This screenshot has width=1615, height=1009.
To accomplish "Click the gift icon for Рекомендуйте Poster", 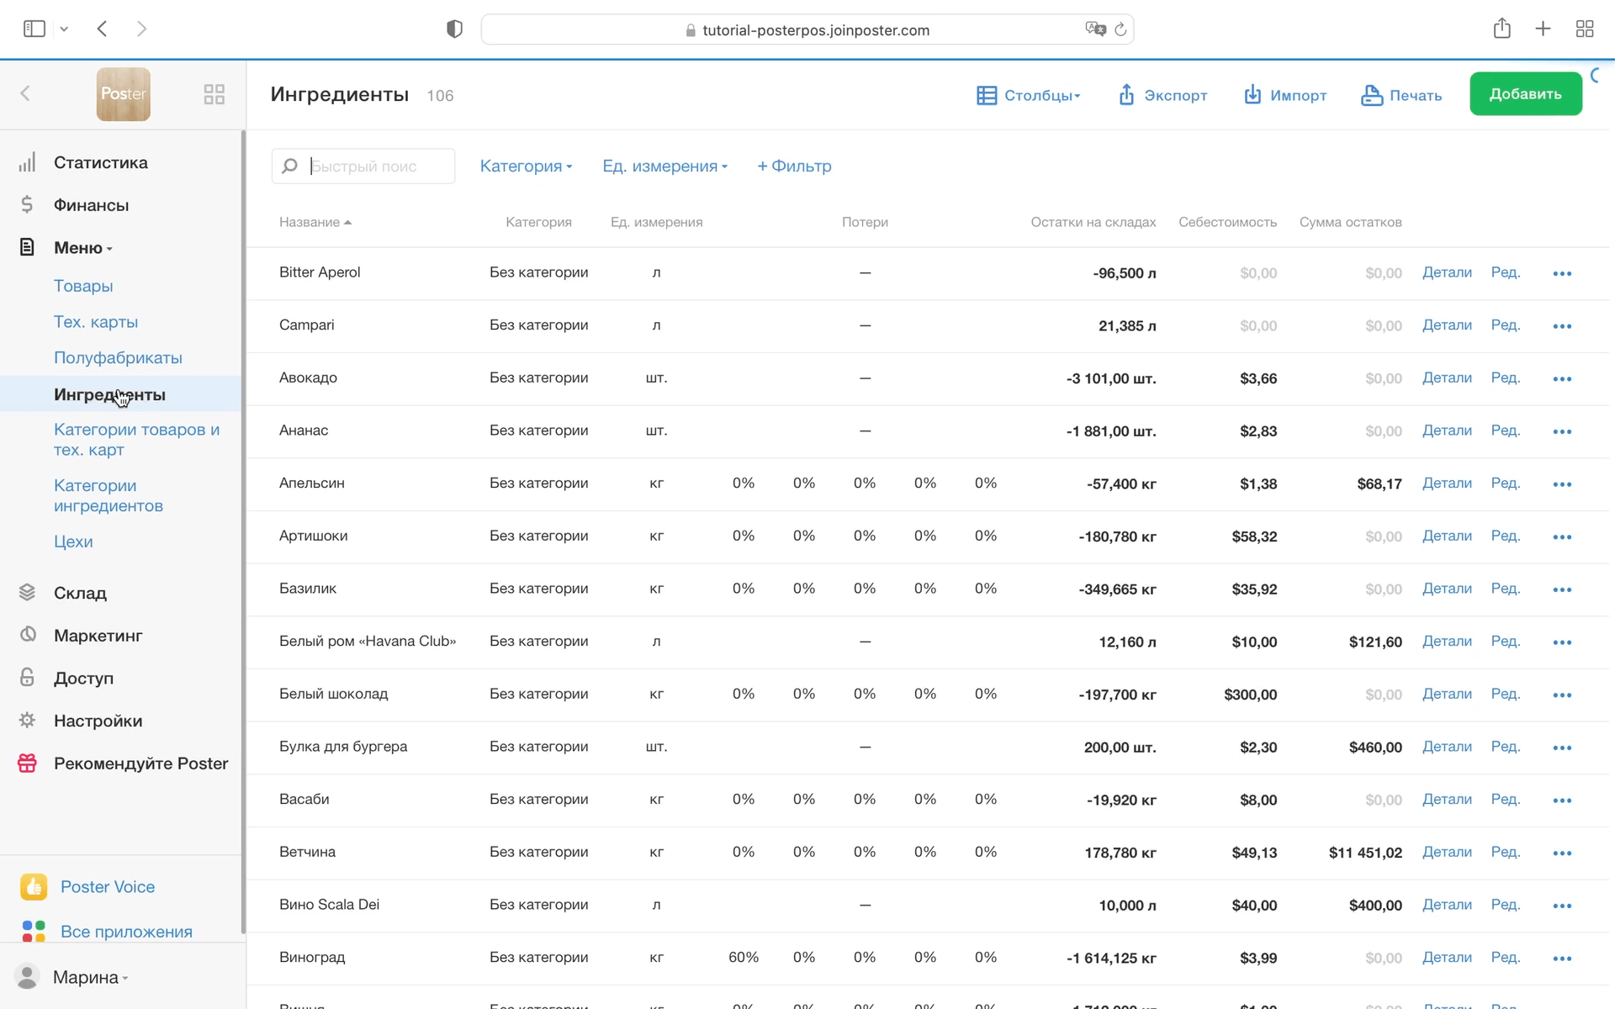I will click(x=27, y=763).
